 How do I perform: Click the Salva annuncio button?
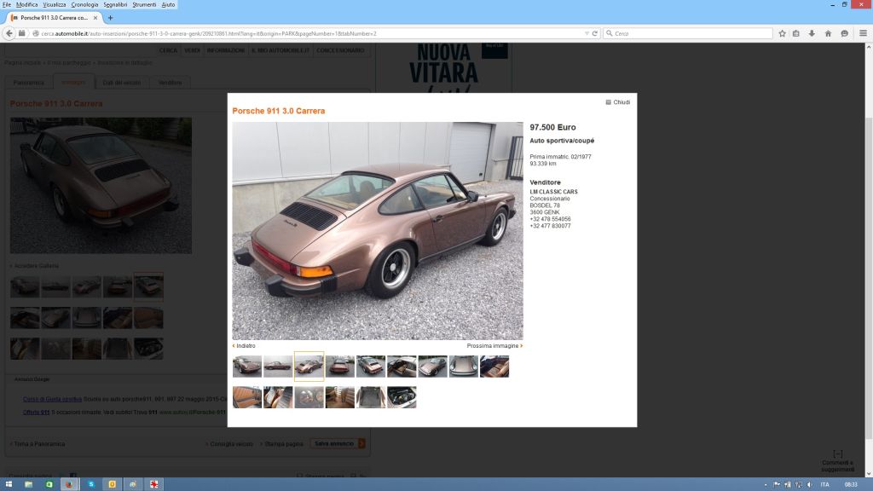click(338, 443)
